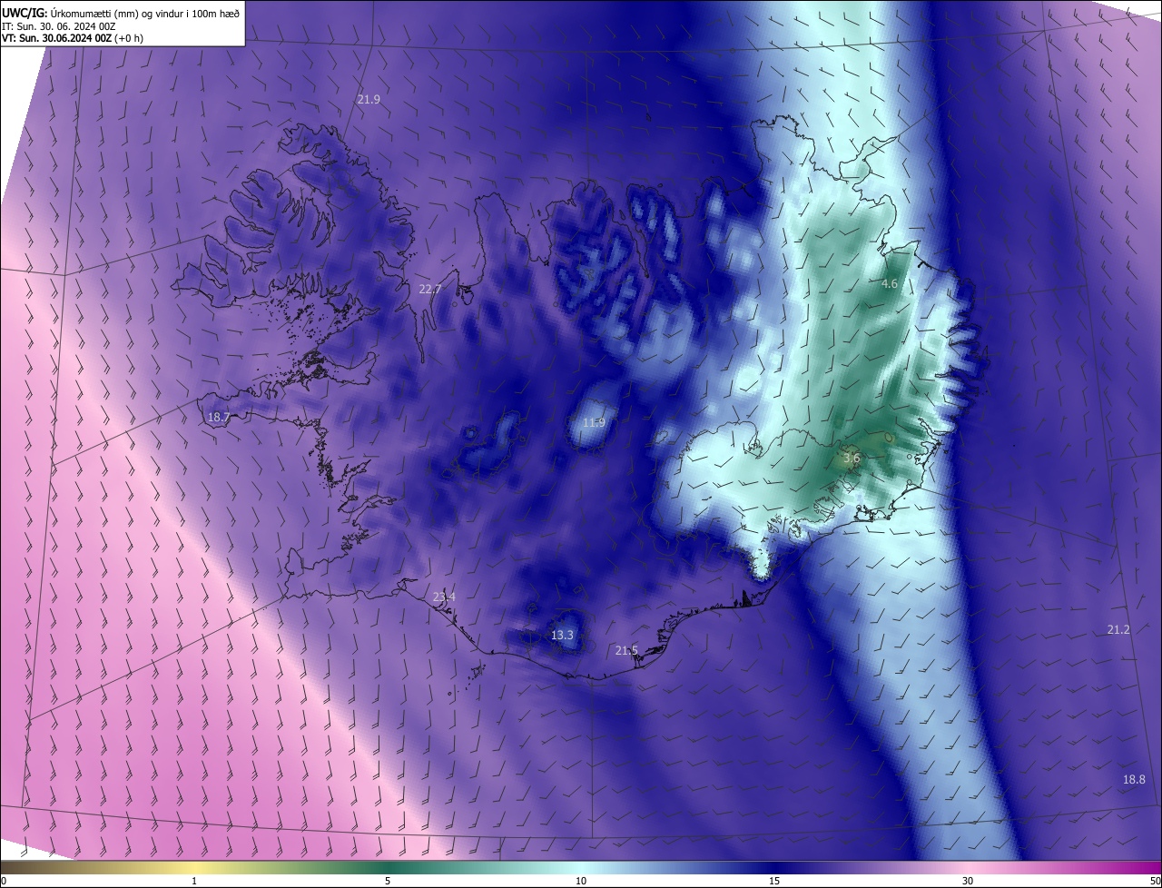Click the 13.3 value label on the map
The height and width of the screenshot is (888, 1162).
[563, 635]
